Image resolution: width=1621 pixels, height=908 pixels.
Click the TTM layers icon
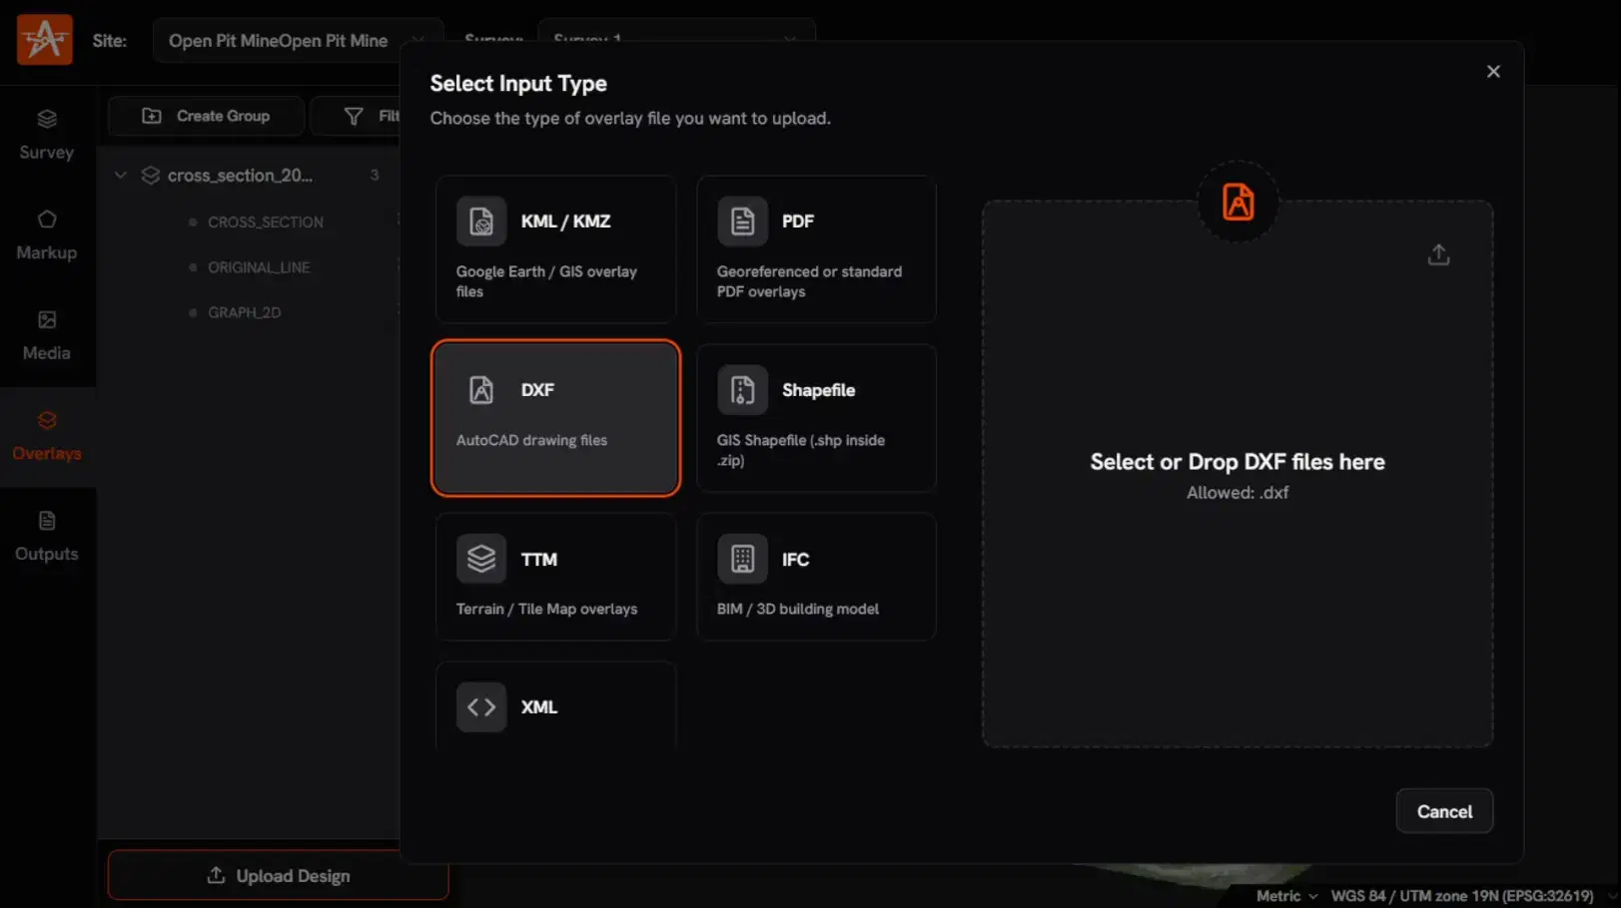(481, 559)
